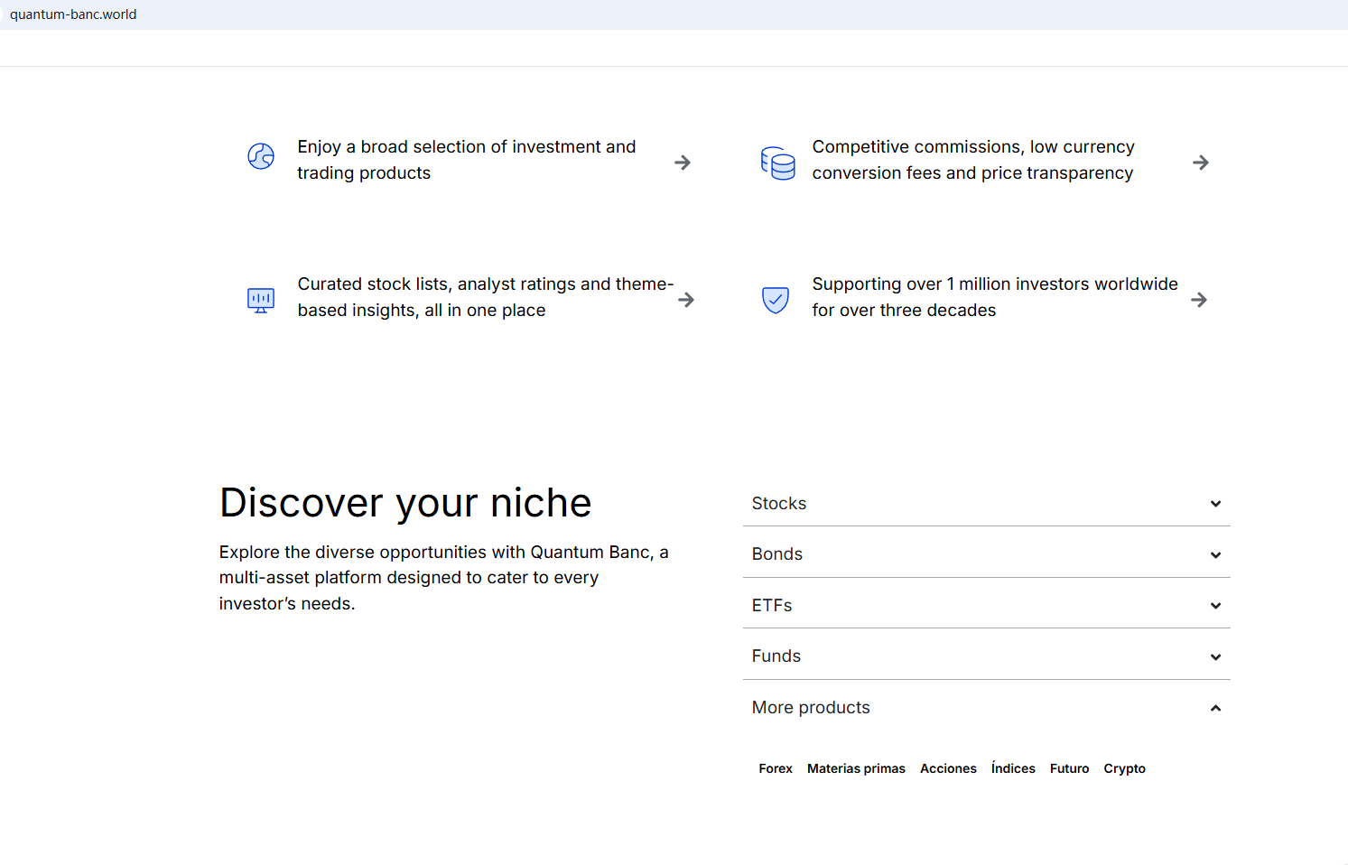
Task: Expand the Funds section chevron
Action: click(1215, 657)
